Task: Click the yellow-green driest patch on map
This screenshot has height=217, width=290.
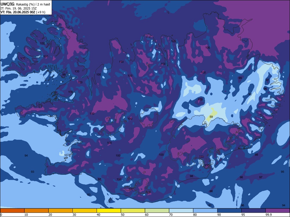Action: pyautogui.click(x=212, y=115)
